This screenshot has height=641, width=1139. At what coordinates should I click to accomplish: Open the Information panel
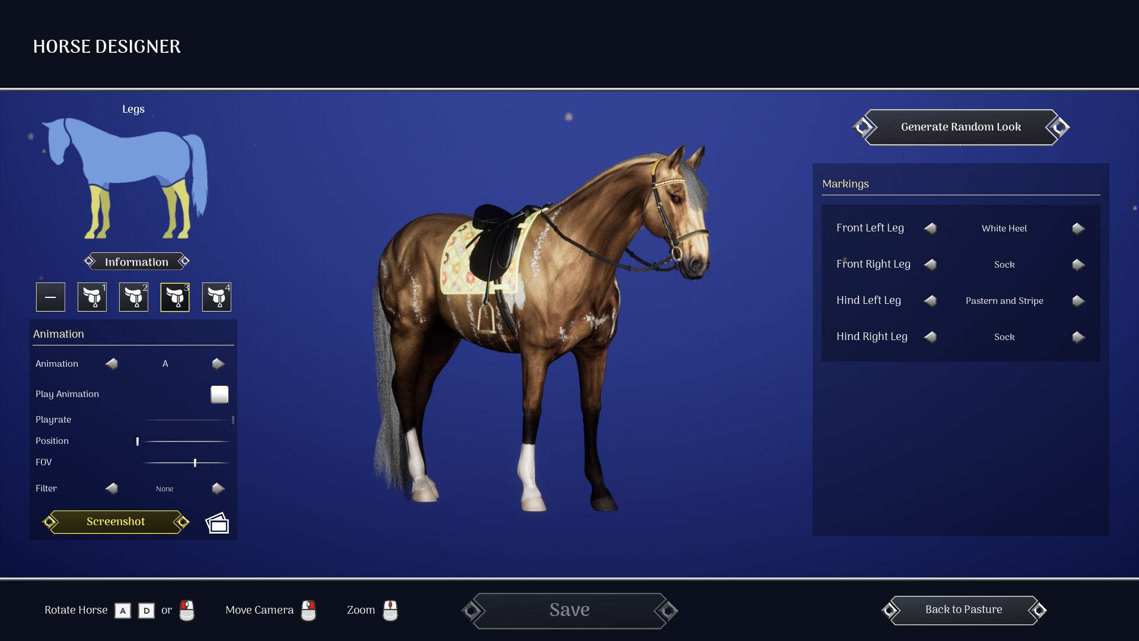[x=136, y=262]
